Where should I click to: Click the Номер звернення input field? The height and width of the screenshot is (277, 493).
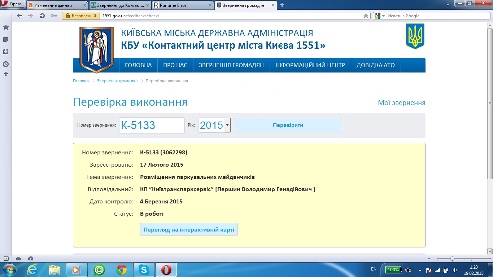click(152, 125)
